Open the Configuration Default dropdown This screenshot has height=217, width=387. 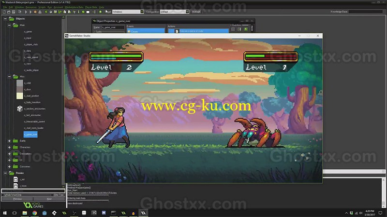coord(175,12)
